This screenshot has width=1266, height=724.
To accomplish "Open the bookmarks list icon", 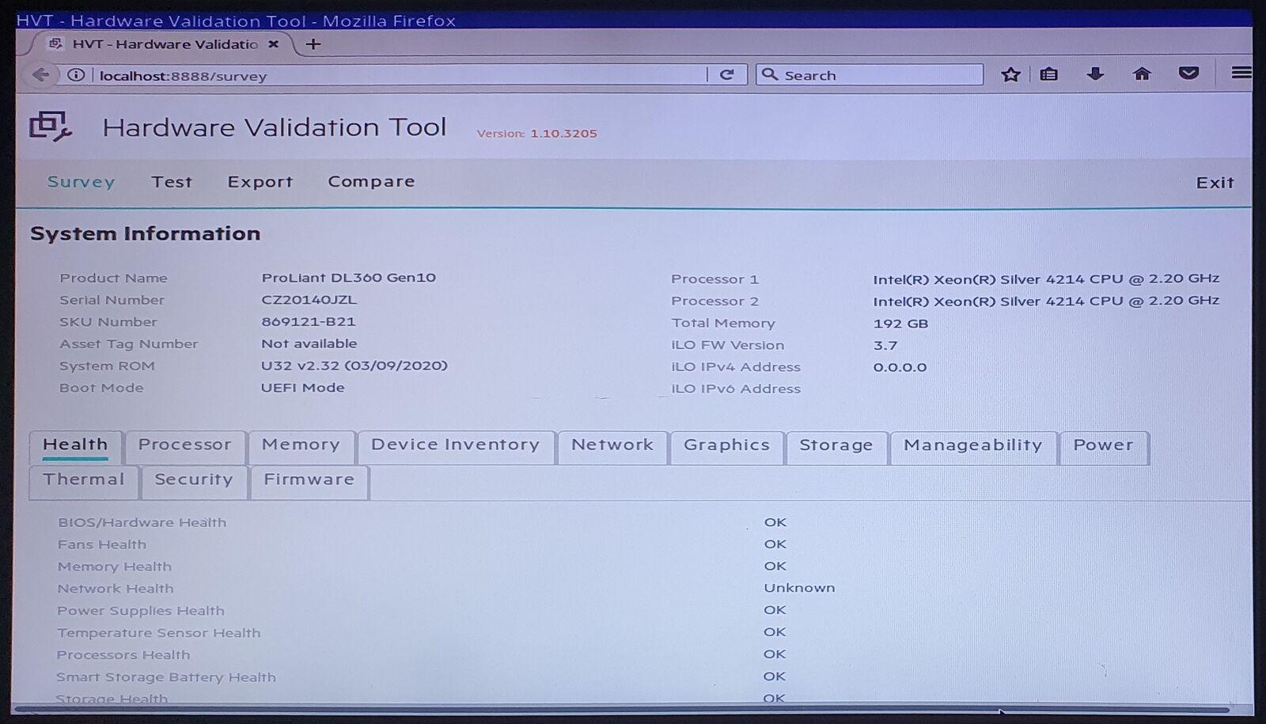I will 1049,74.
